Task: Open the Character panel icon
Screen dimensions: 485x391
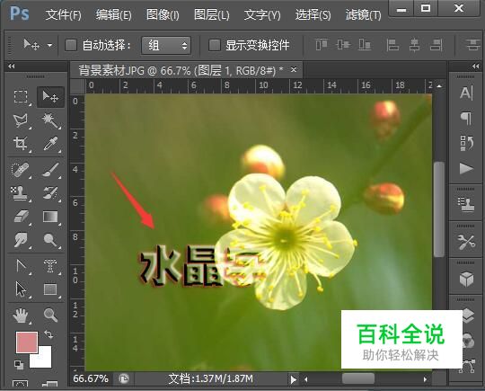Action: click(x=466, y=93)
